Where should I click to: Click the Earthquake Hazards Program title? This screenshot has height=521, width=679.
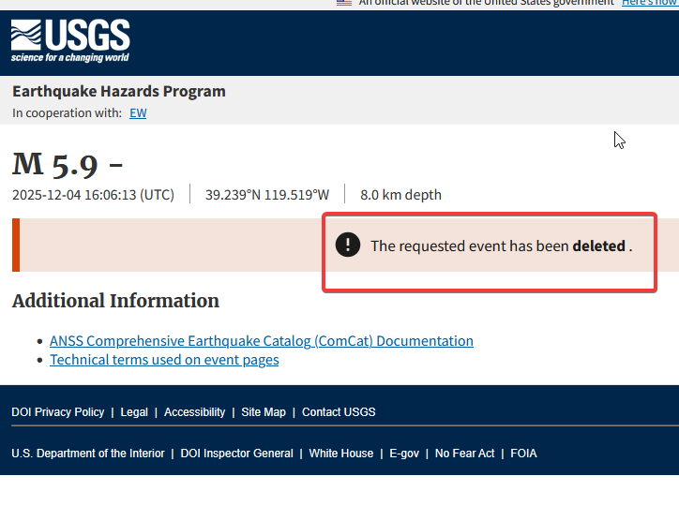pos(119,91)
